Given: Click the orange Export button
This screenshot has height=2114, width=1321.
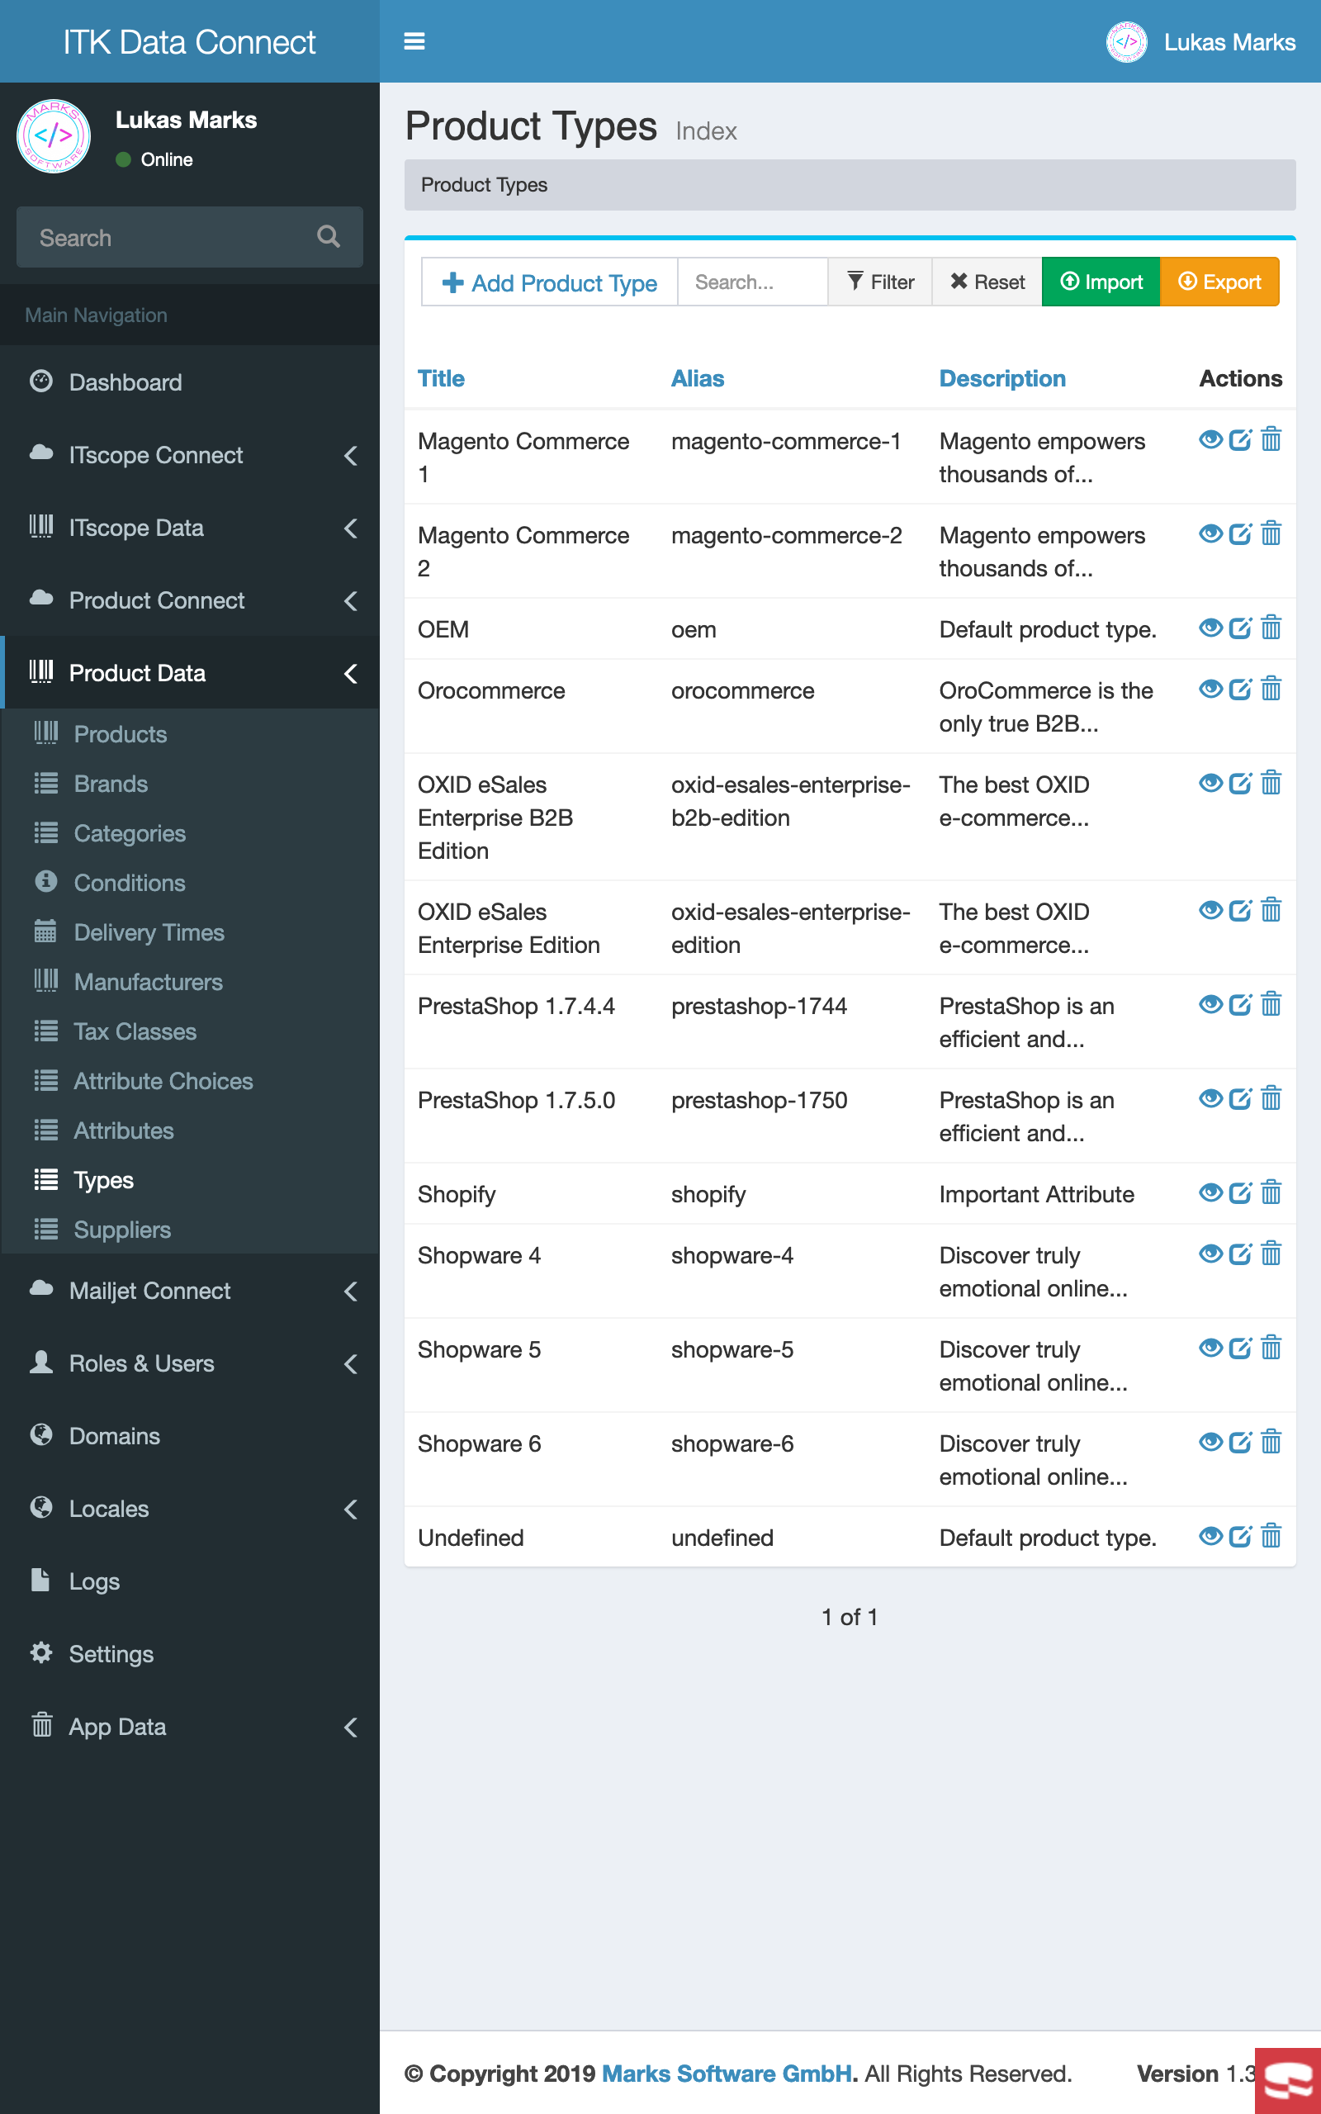Looking at the screenshot, I should pyautogui.click(x=1219, y=282).
